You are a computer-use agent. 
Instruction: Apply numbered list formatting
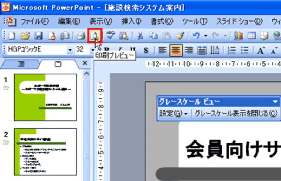(x=231, y=50)
